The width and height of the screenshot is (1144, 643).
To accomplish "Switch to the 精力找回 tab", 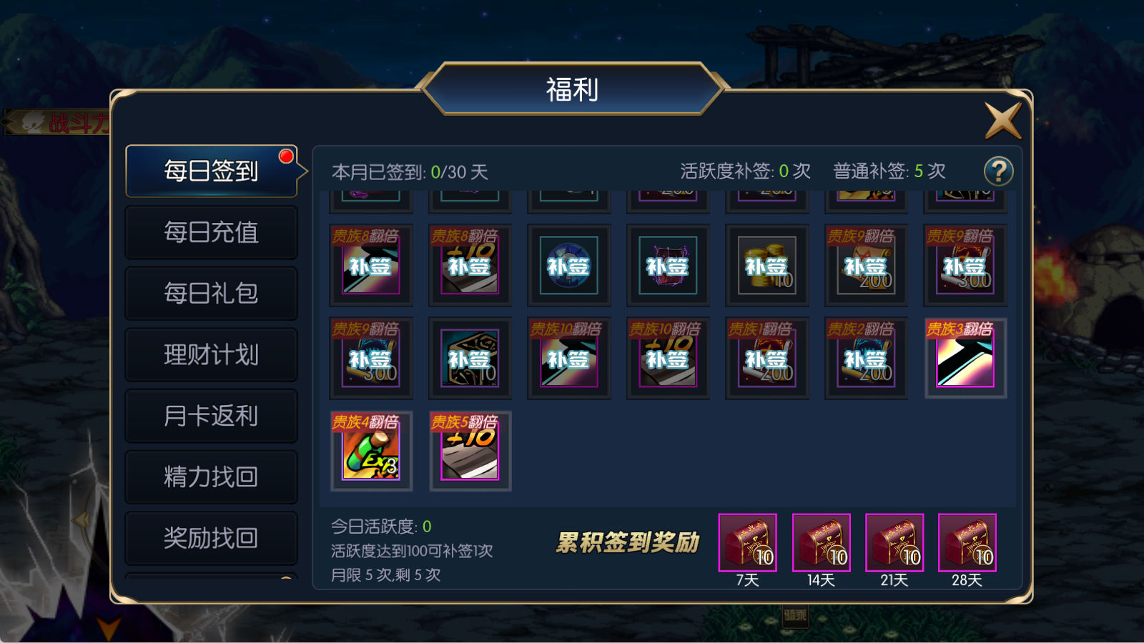I will tap(211, 477).
